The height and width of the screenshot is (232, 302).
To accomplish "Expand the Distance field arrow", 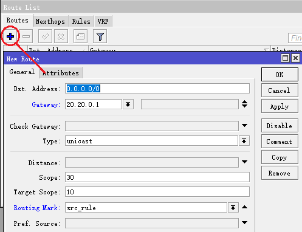I will coord(245,162).
